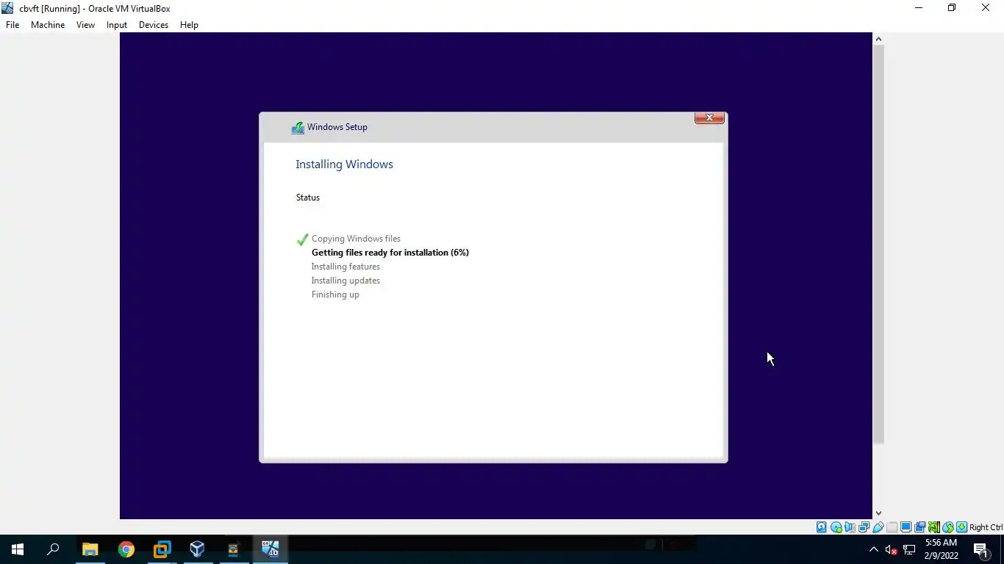Open VMware Workstation from the taskbar
This screenshot has height=564, width=1004.
tap(162, 549)
